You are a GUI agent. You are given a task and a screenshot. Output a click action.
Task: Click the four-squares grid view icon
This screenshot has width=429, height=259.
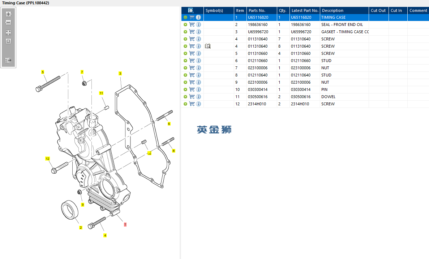coord(8,32)
